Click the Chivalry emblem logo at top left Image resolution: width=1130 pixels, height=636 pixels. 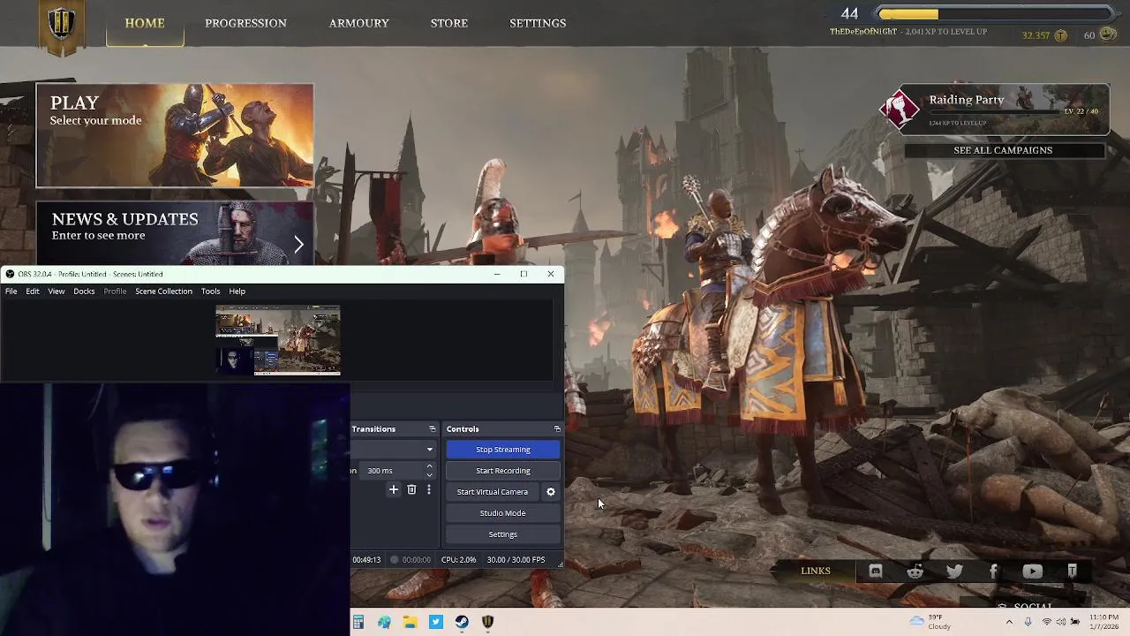(61, 26)
